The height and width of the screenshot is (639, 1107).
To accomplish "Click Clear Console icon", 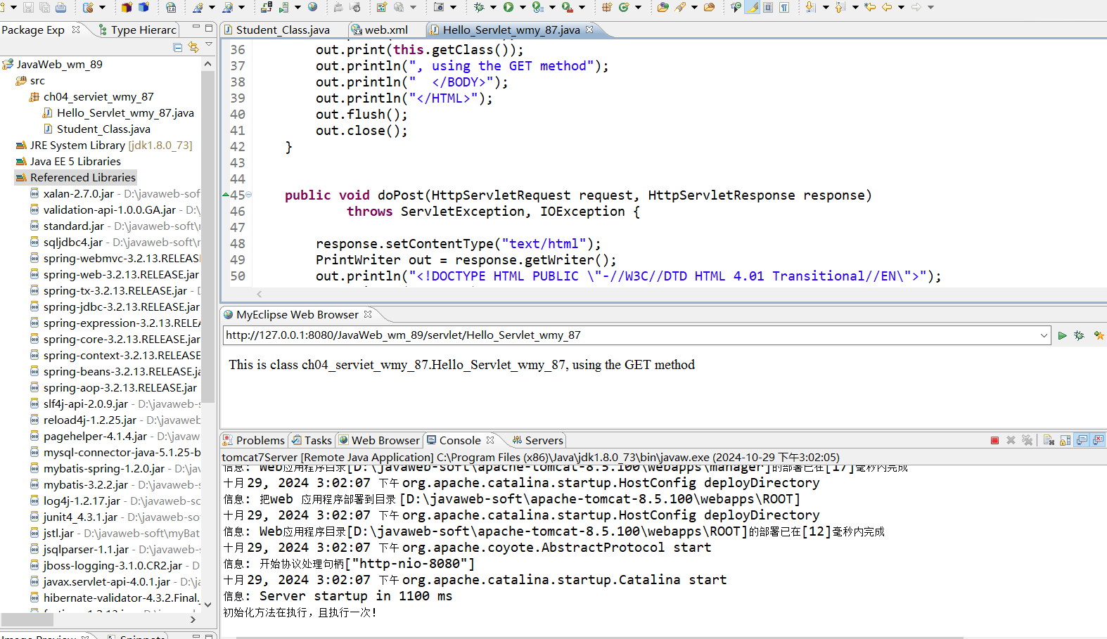I will click(1049, 440).
